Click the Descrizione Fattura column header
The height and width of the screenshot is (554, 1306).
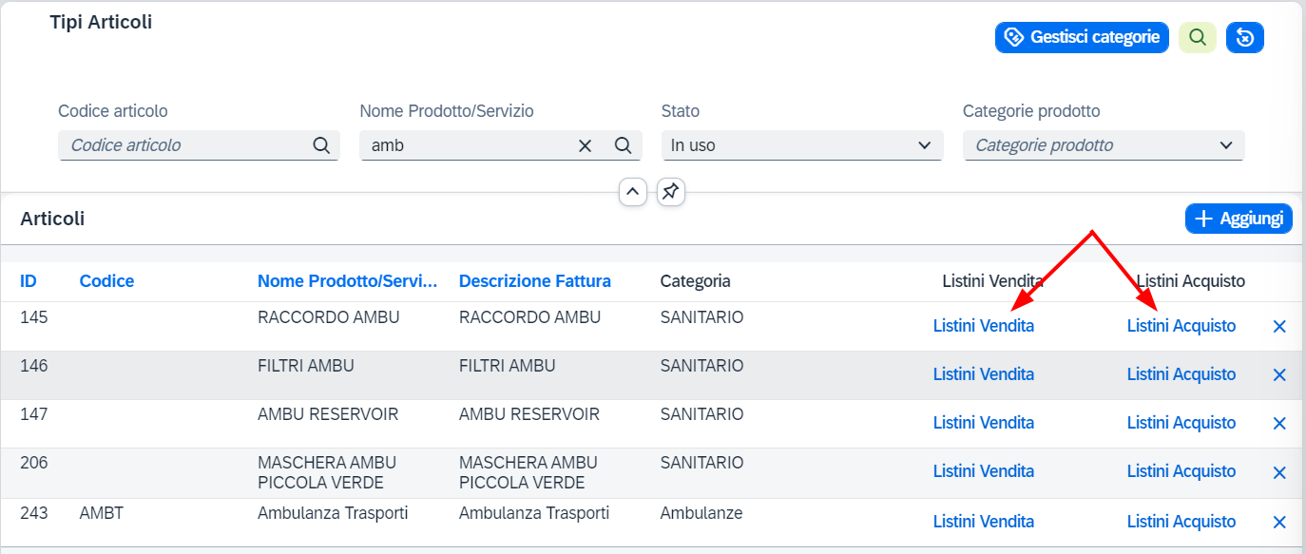[535, 281]
